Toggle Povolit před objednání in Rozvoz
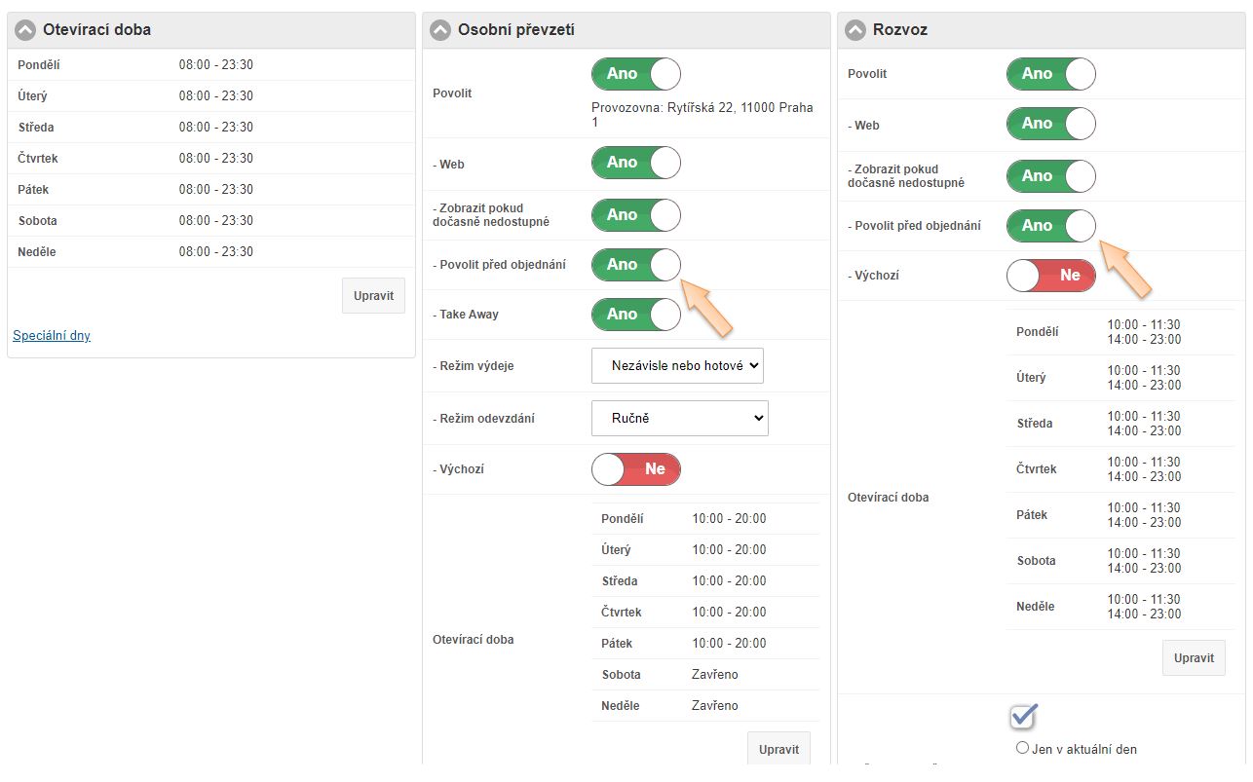1253x782 pixels. pyautogui.click(x=1050, y=226)
